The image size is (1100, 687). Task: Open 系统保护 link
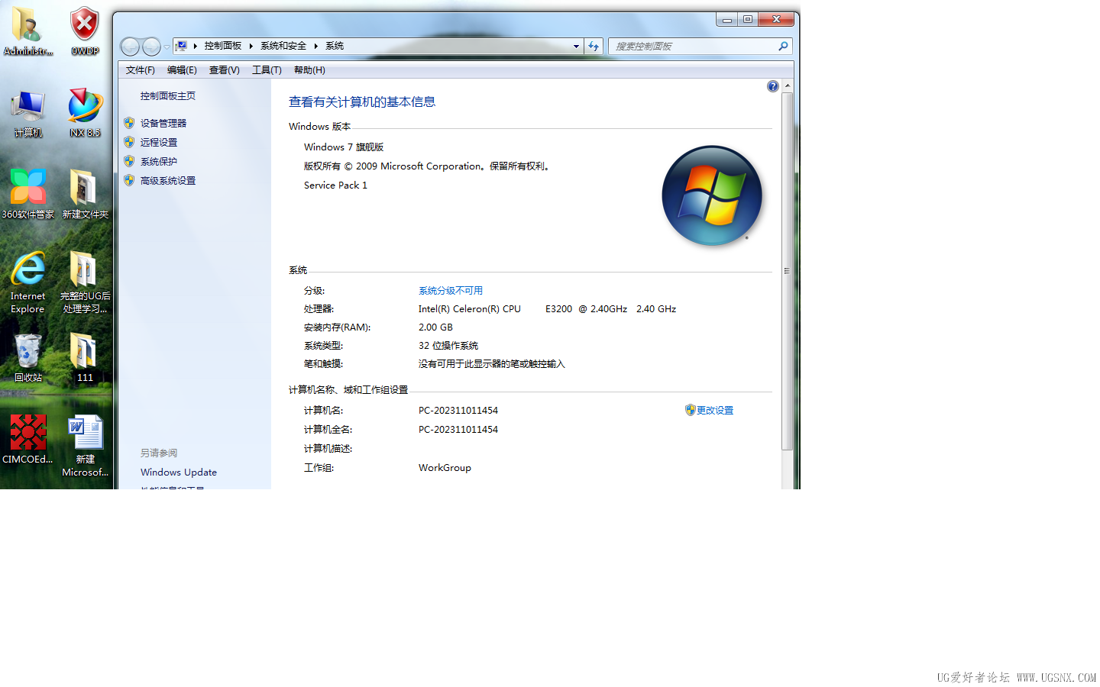click(159, 161)
